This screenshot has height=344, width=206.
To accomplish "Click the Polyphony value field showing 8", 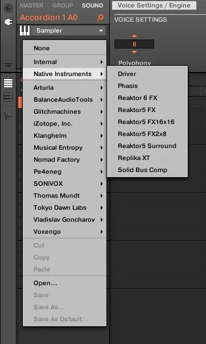I will [x=134, y=44].
